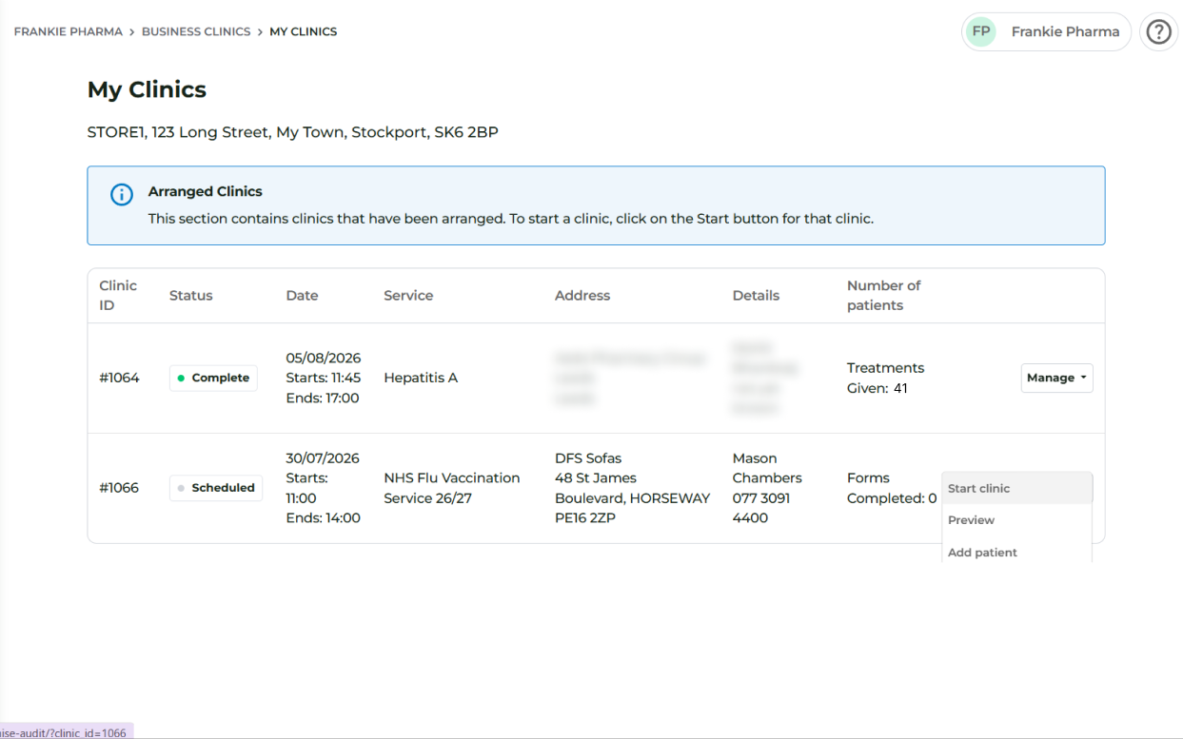Click Treatments Given: 41 cell
This screenshot has width=1183, height=739.
point(885,378)
